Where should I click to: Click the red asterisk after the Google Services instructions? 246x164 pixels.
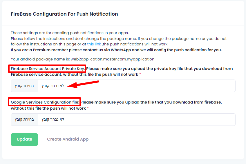(88, 108)
